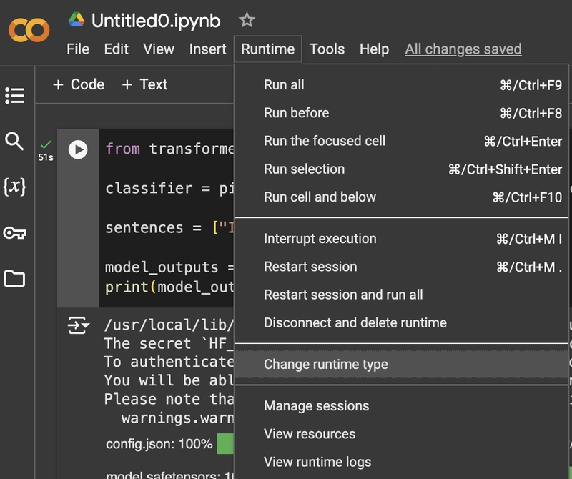Viewport: 572px width, 479px height.
Task: Choose Interrupt execution
Action: (401, 239)
